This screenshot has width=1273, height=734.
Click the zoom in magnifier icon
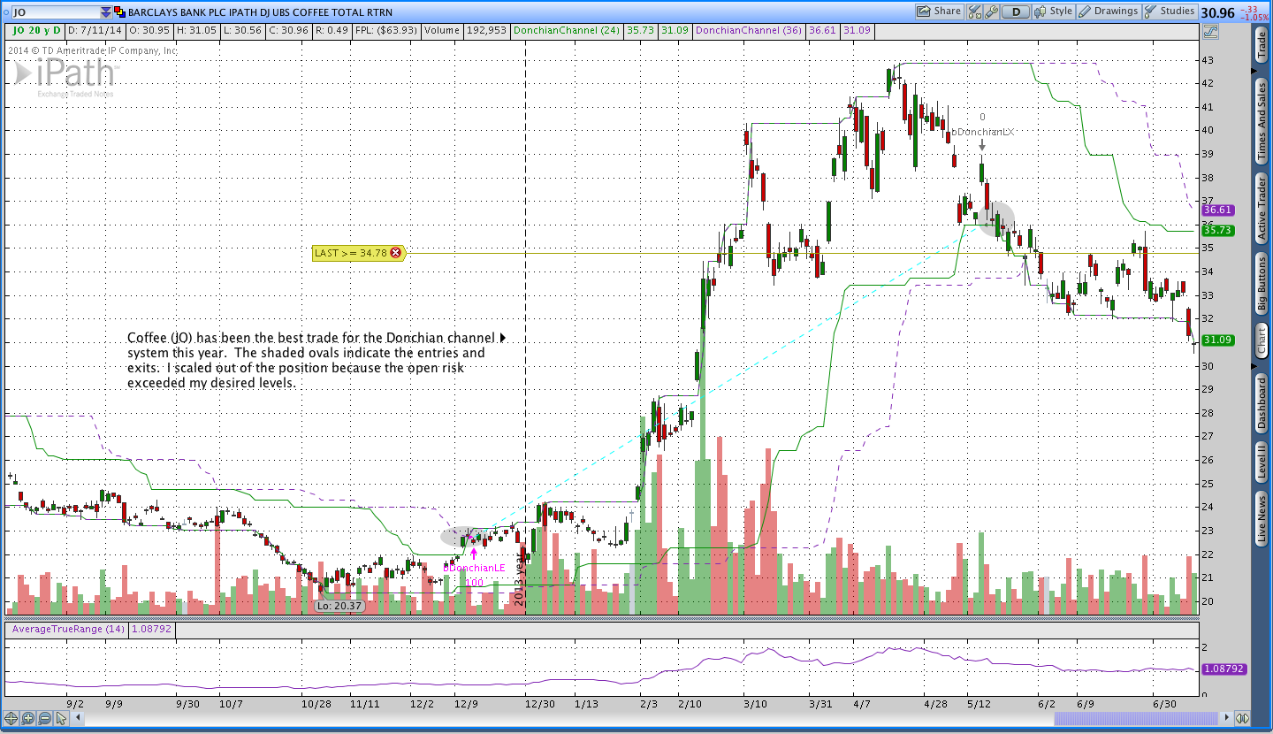[28, 719]
